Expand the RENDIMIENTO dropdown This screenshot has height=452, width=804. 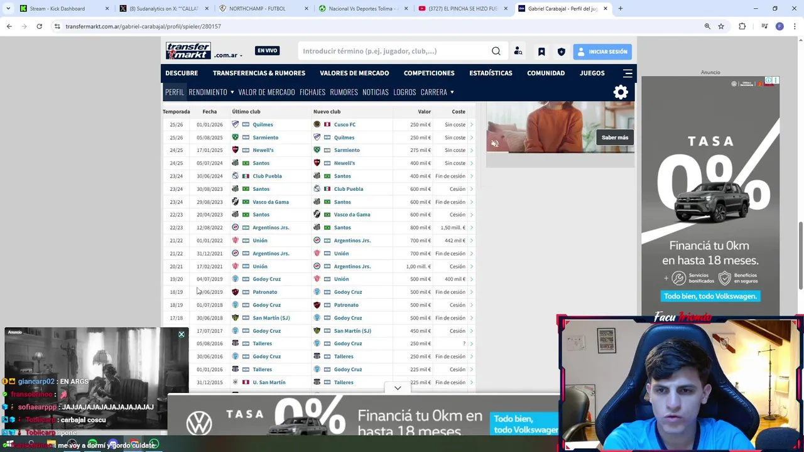coord(211,92)
